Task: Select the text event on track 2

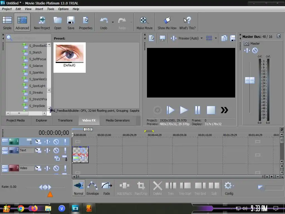Action: click(x=80, y=155)
